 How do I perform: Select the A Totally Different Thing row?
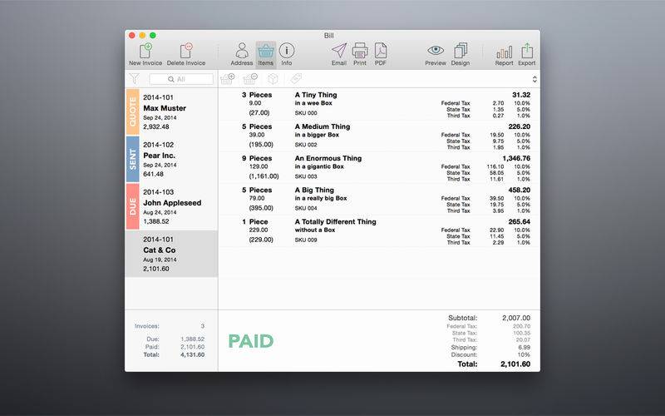point(379,231)
